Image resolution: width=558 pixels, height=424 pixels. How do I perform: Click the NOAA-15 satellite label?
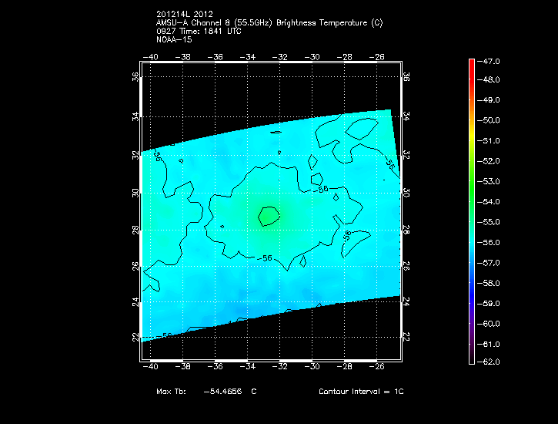coord(173,39)
